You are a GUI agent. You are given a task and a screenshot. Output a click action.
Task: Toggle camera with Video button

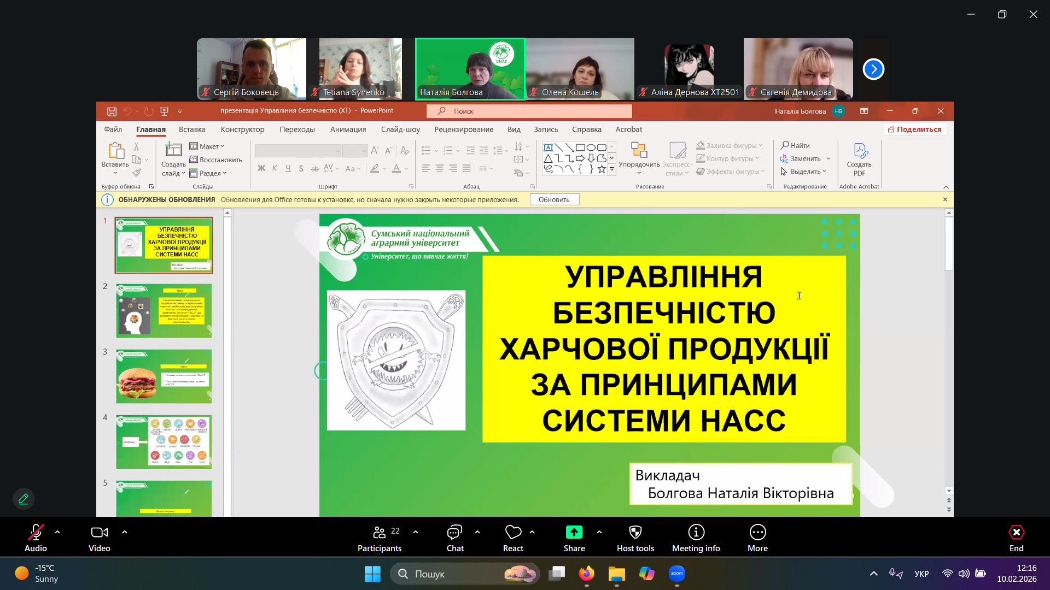(x=99, y=533)
